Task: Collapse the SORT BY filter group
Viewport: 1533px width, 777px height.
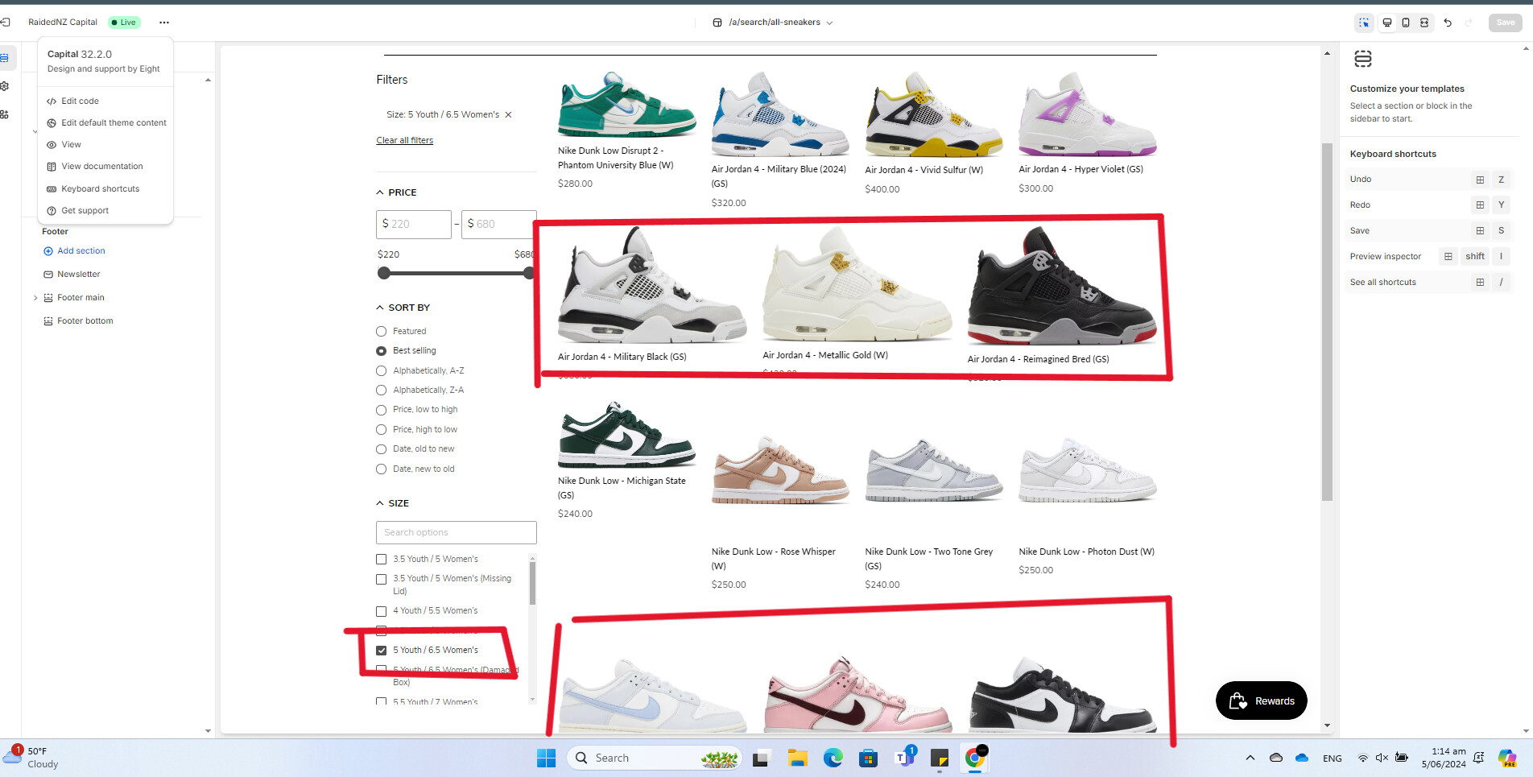Action: (x=380, y=308)
